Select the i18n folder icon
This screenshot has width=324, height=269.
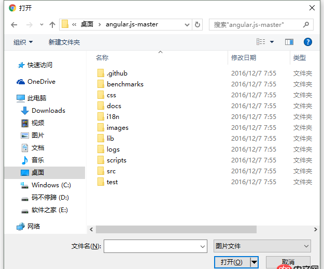[x=101, y=117]
